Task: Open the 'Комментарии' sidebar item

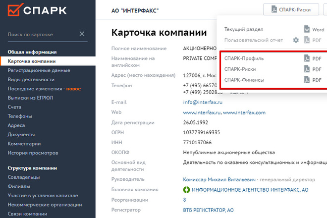Action: [x=24, y=144]
